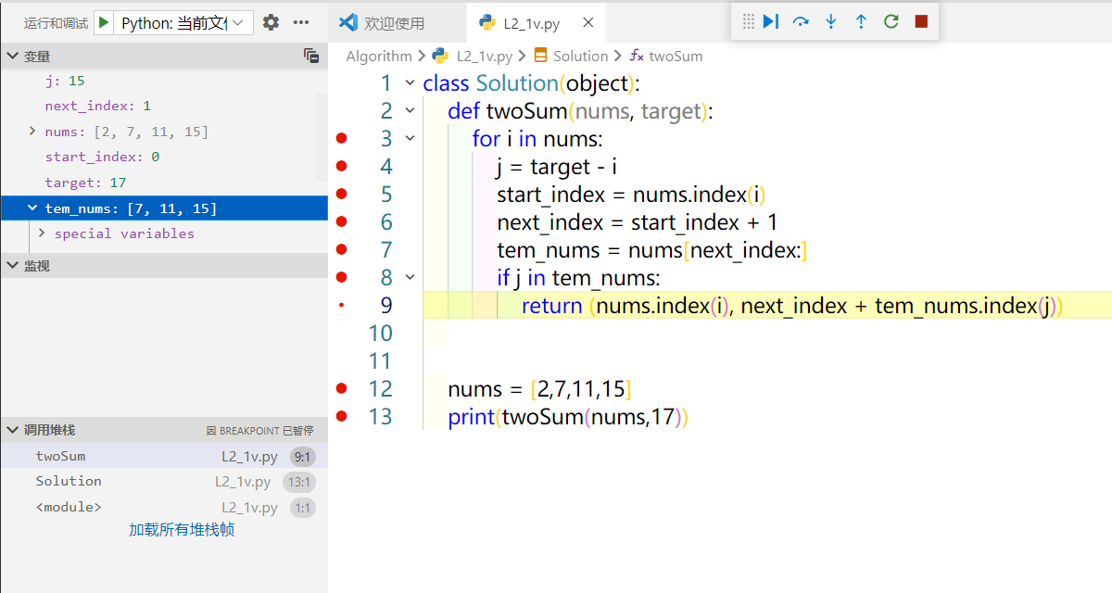The image size is (1112, 593).
Task: Expand the nums variable list
Action: tap(34, 132)
